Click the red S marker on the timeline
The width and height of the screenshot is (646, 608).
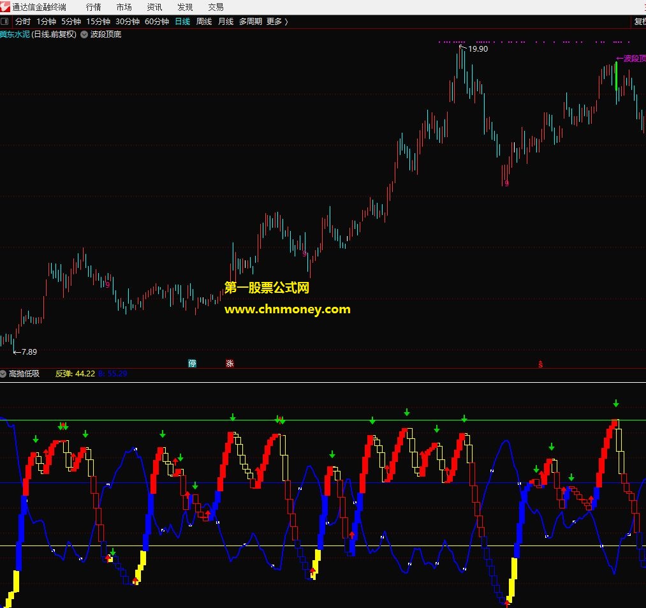click(541, 364)
